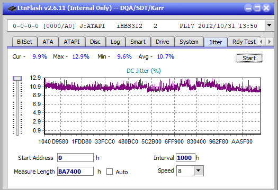Image resolution: width=278 pixels, height=190 pixels.
Task: Maximize the LtnFlash window
Action: [257, 8]
